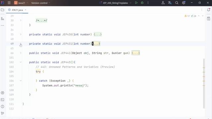Screen dimensions: 212x119
Task: Click the folded {...} of JEP430
Action: click(x=97, y=34)
